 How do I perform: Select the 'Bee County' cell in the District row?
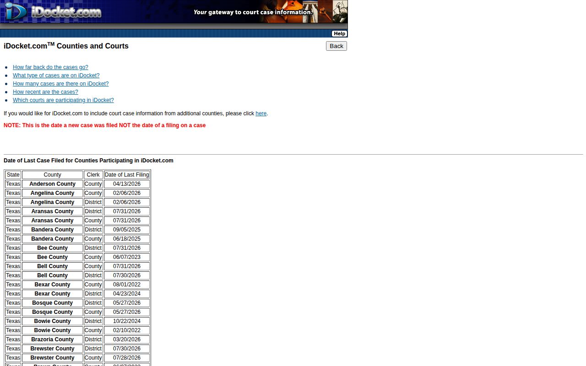[52, 248]
